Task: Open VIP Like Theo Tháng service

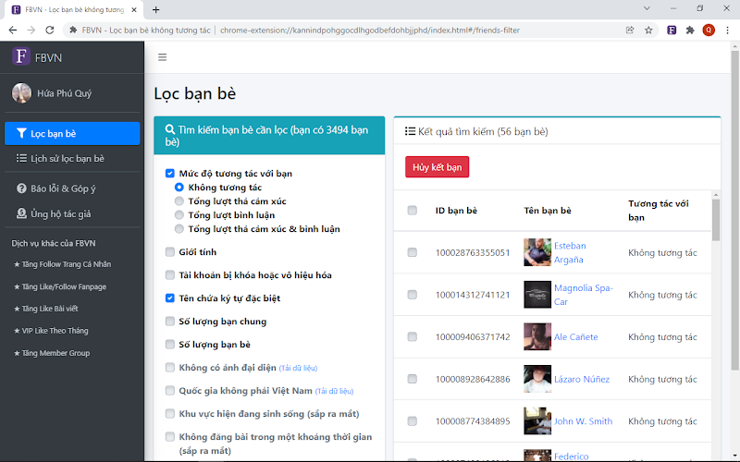Action: point(52,331)
